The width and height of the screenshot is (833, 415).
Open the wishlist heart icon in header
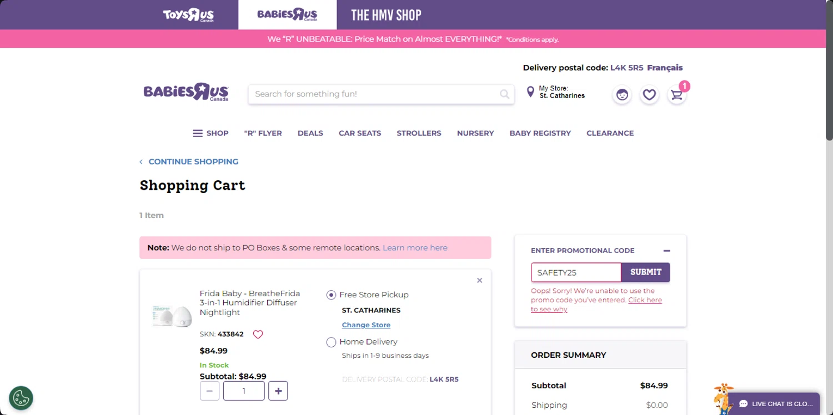649,95
